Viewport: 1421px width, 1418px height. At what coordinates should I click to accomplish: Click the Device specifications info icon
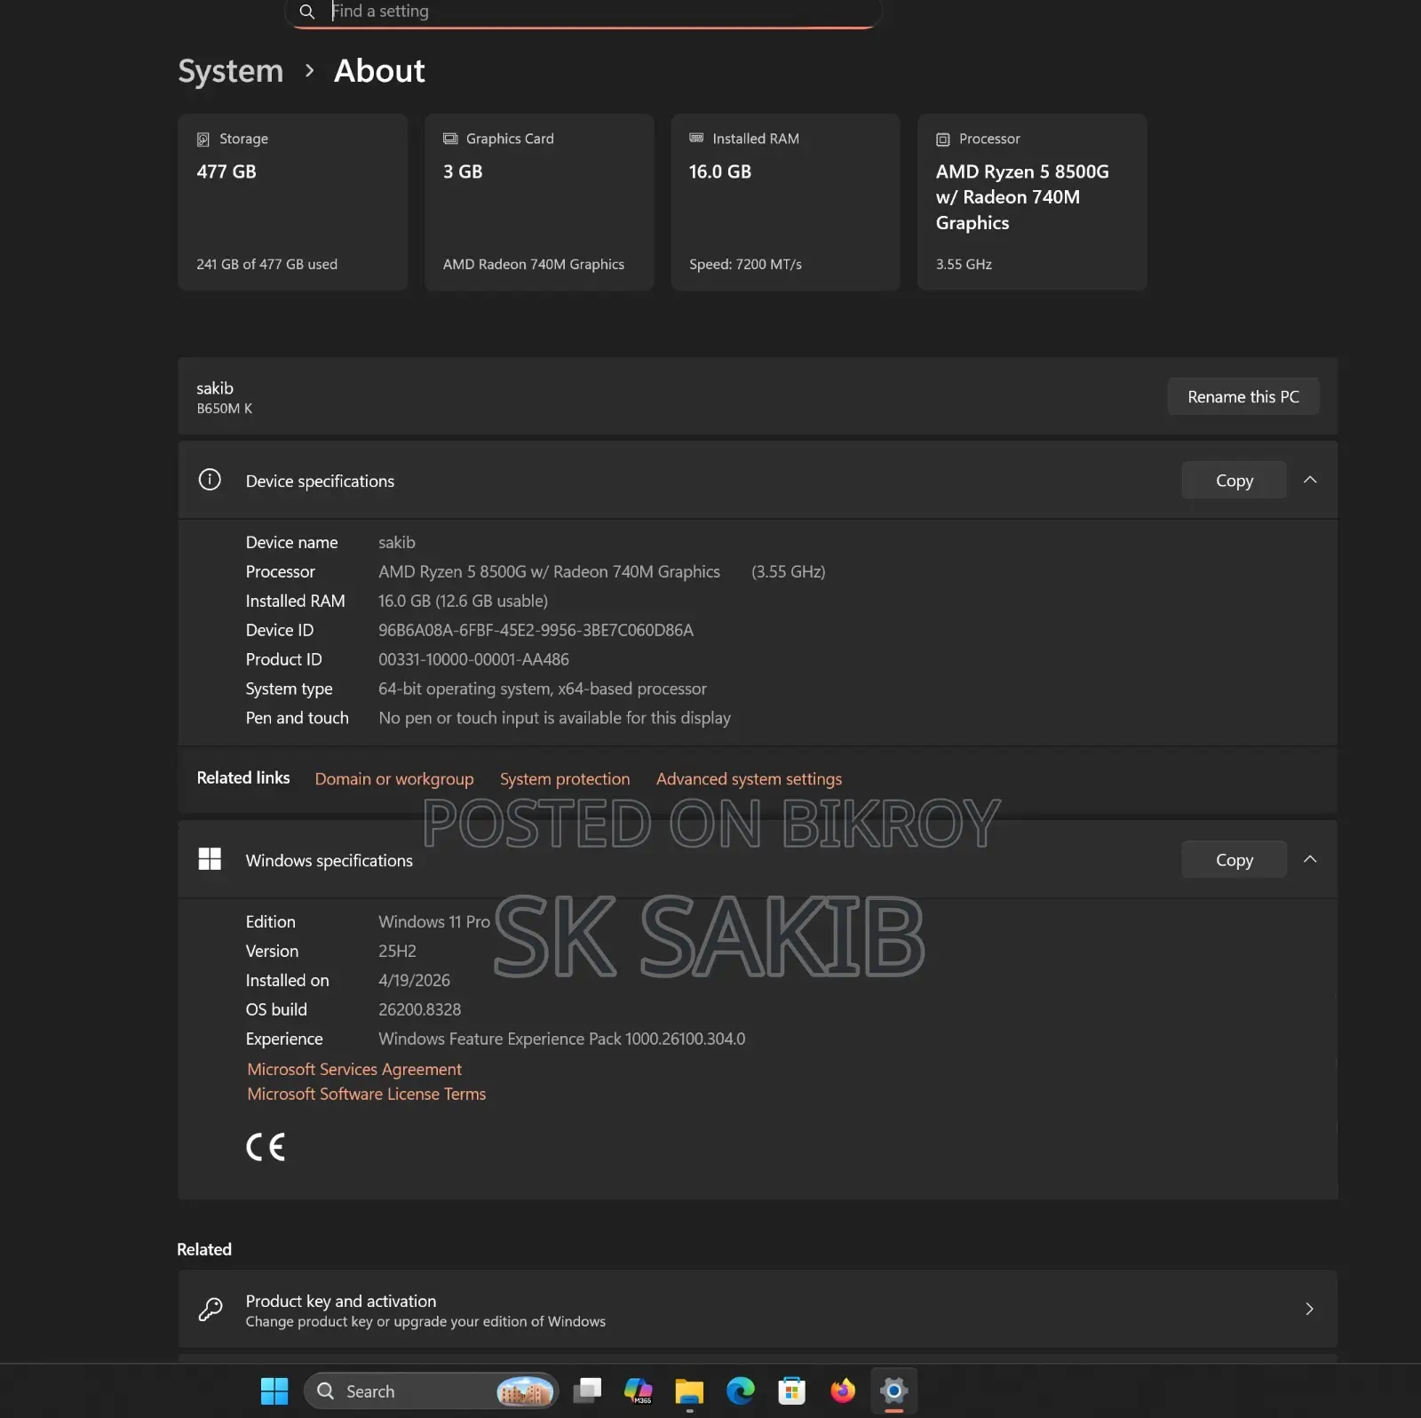[210, 480]
